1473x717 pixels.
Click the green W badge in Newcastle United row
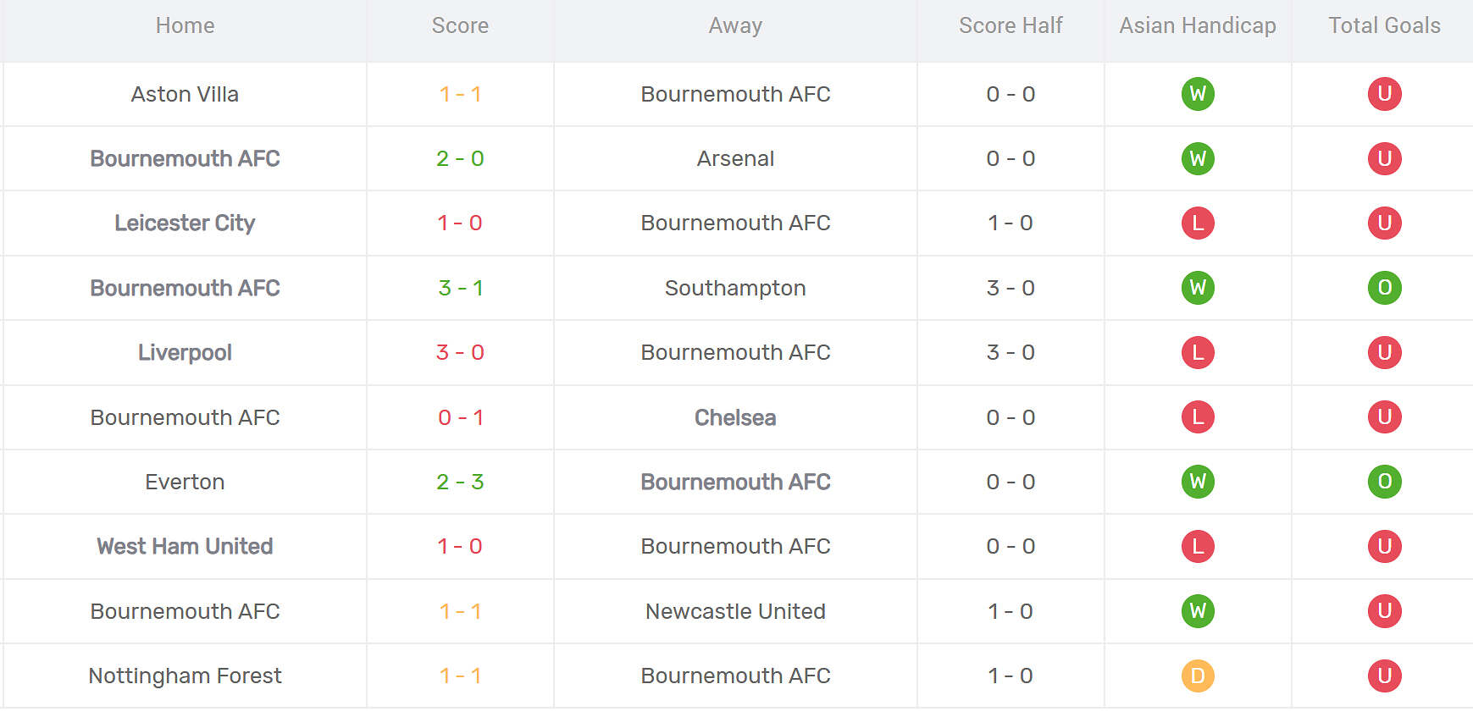pos(1197,611)
